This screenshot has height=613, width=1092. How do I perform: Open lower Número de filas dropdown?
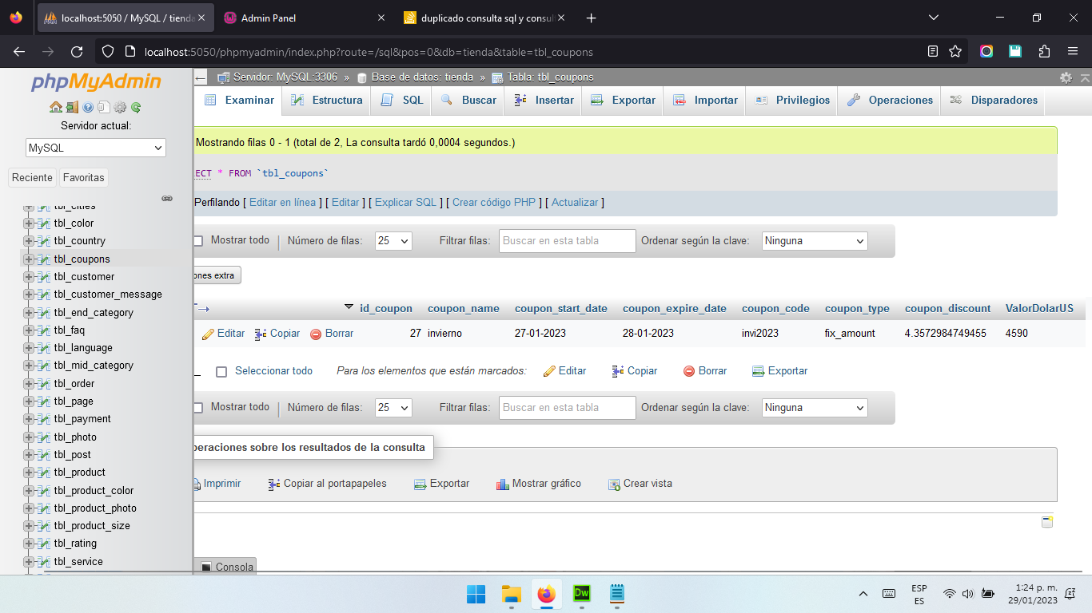pos(393,407)
